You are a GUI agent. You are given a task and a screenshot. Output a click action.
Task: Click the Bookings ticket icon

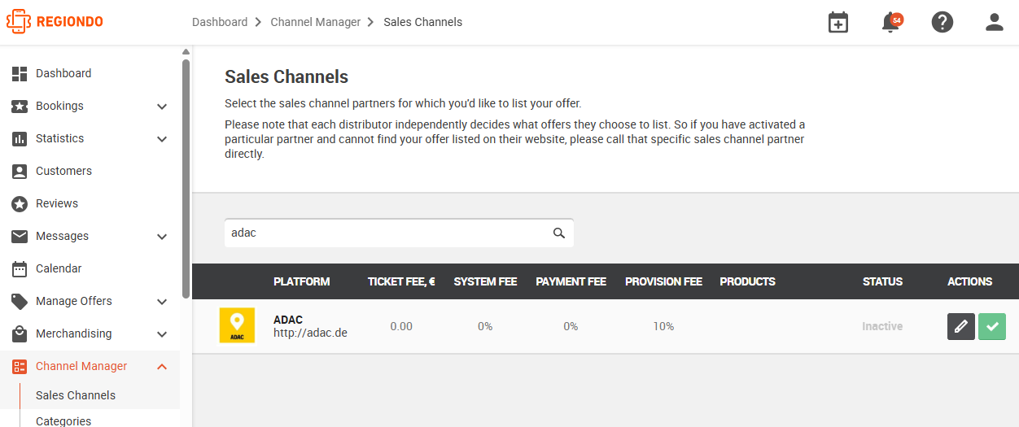pyautogui.click(x=20, y=106)
